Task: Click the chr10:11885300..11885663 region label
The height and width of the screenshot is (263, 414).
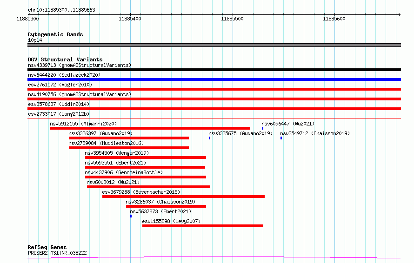Action: (61, 10)
